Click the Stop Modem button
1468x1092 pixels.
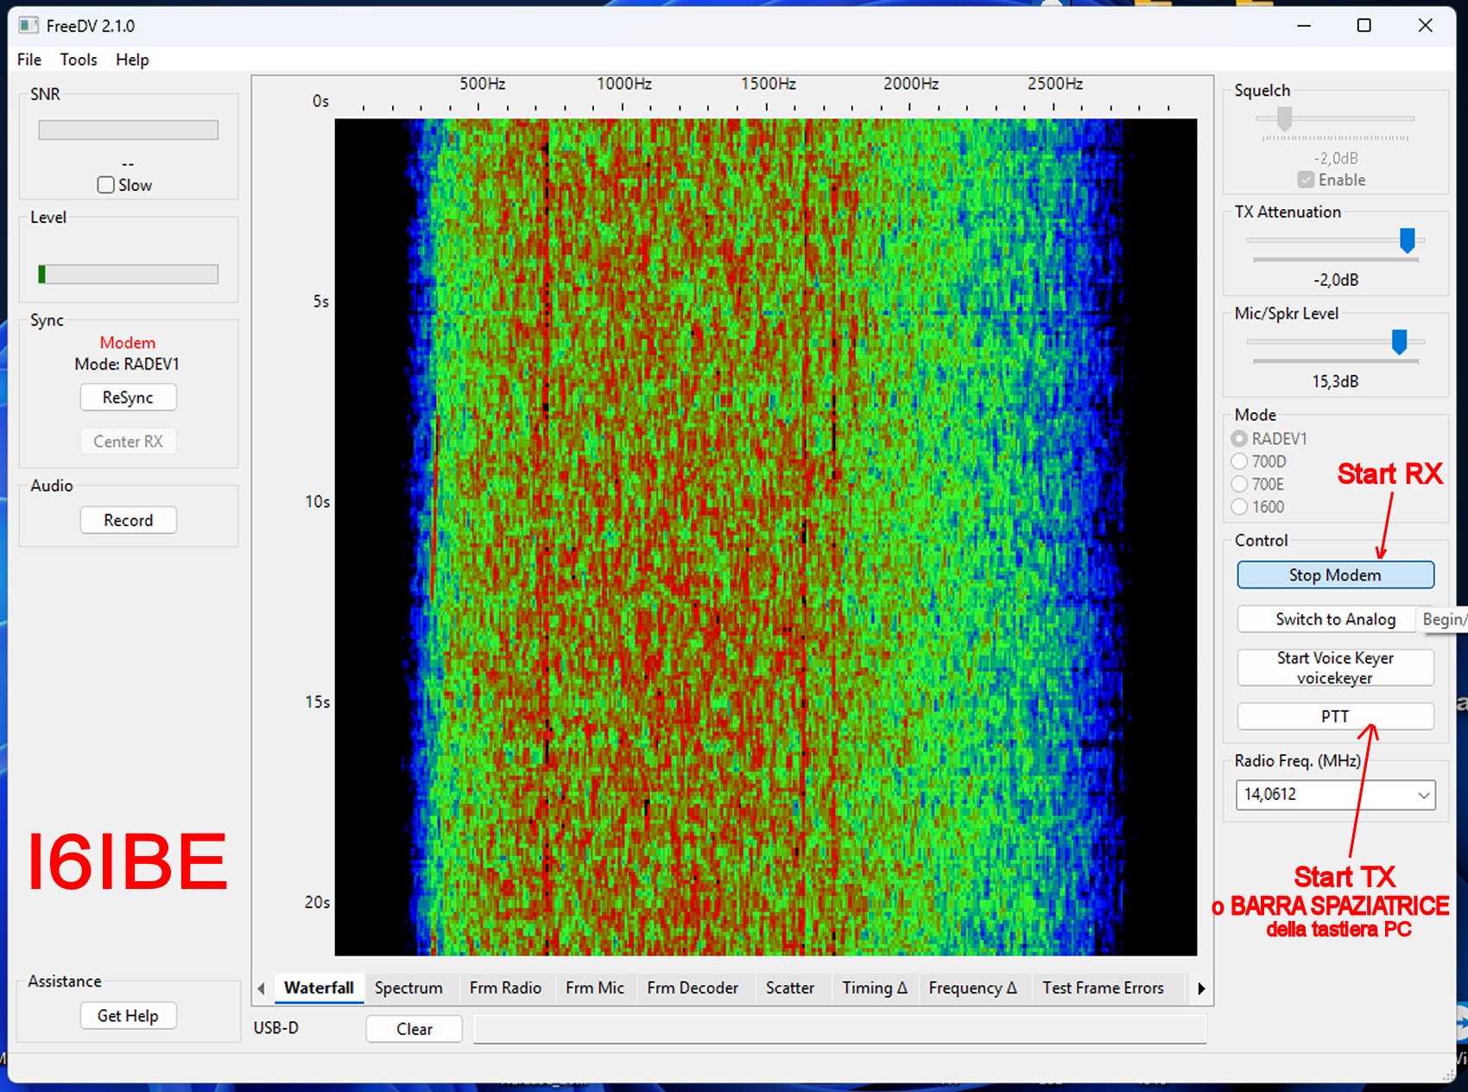[x=1335, y=575]
